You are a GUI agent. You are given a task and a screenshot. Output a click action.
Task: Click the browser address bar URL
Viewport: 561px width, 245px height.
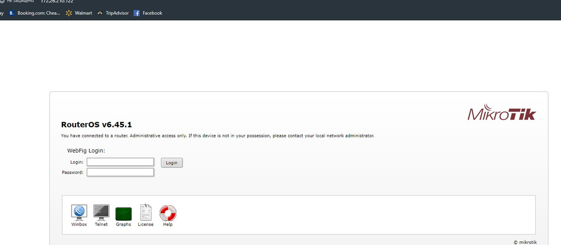(57, 1)
